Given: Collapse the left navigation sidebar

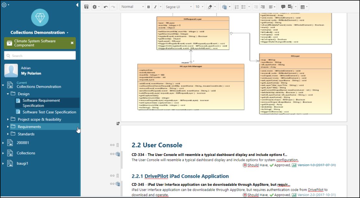Looking at the screenshot, I should pyautogui.click(x=77, y=5).
